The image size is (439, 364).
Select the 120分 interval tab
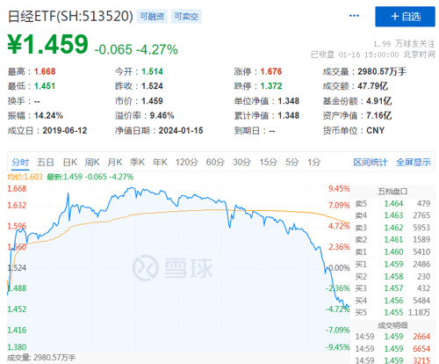point(187,162)
